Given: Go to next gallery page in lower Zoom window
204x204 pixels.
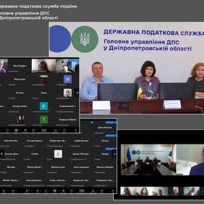Looking at the screenshot, I should (x=115, y=154).
